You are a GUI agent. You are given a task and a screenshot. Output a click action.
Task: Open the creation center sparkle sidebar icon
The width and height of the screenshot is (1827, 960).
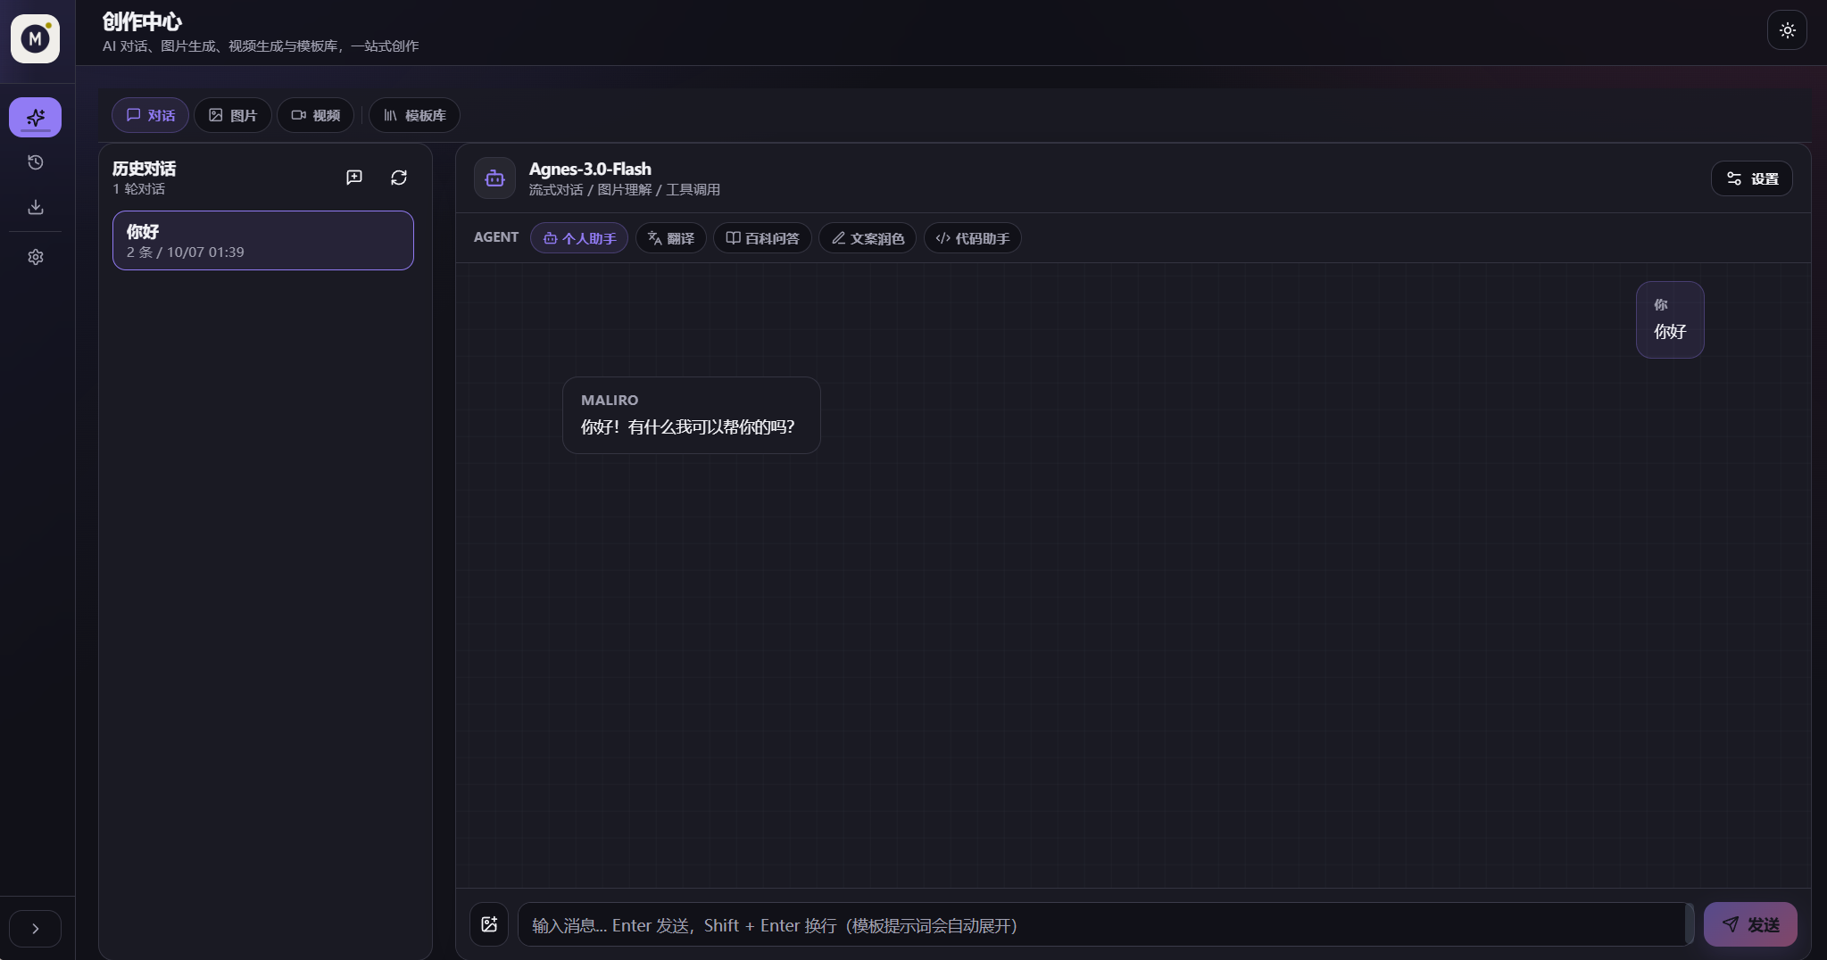click(x=36, y=117)
